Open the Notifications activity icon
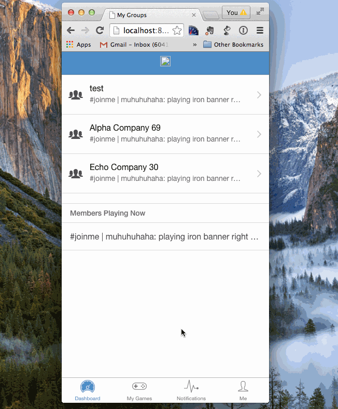 (191, 390)
